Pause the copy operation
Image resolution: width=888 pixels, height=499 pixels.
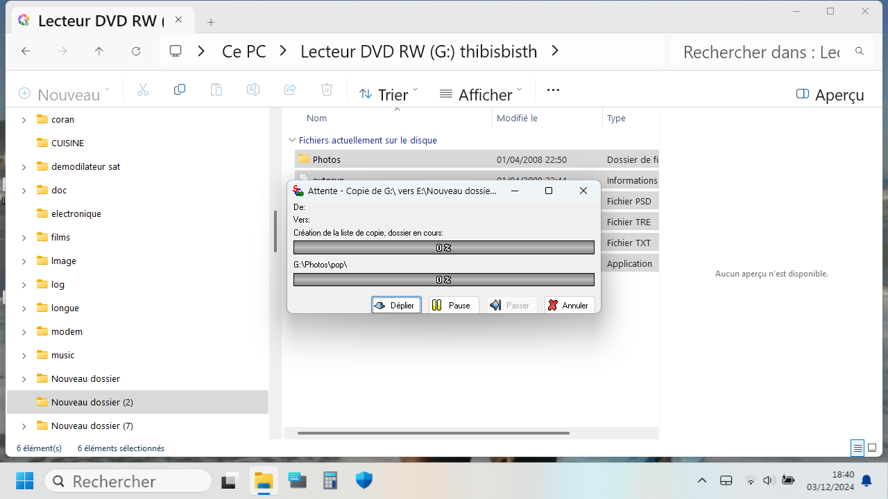453,305
